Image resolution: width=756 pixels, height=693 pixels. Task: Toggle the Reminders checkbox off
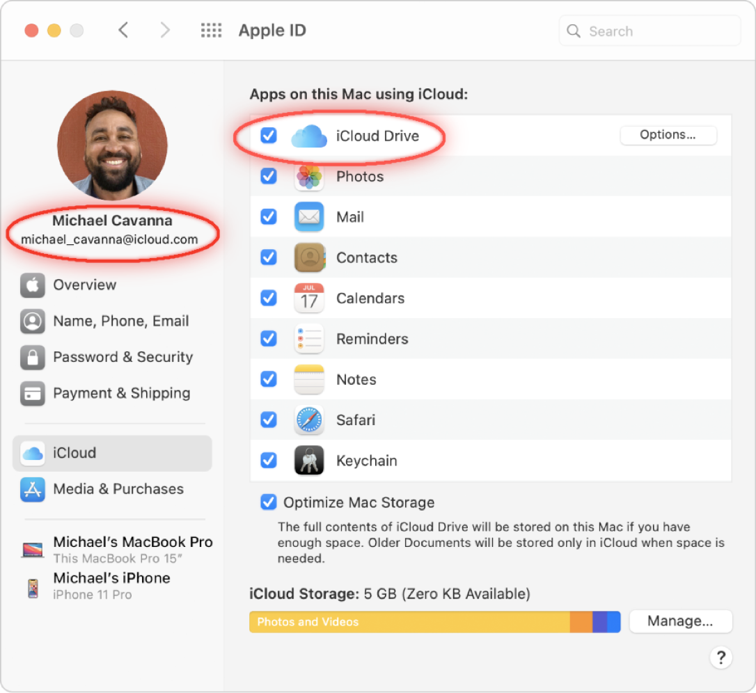[x=268, y=339]
